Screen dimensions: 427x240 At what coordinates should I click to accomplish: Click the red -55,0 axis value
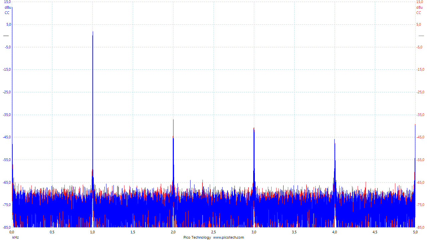[421, 160]
